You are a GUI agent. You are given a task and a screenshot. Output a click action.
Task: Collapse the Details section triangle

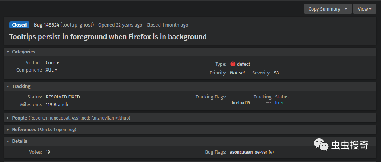pyautogui.click(x=8, y=141)
